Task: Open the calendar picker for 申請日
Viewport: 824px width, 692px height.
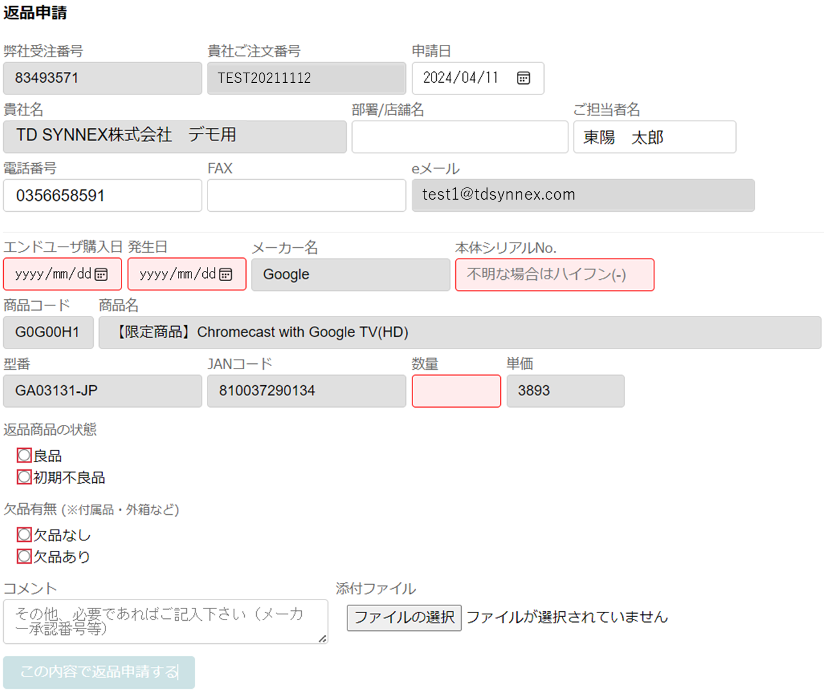Action: [523, 78]
